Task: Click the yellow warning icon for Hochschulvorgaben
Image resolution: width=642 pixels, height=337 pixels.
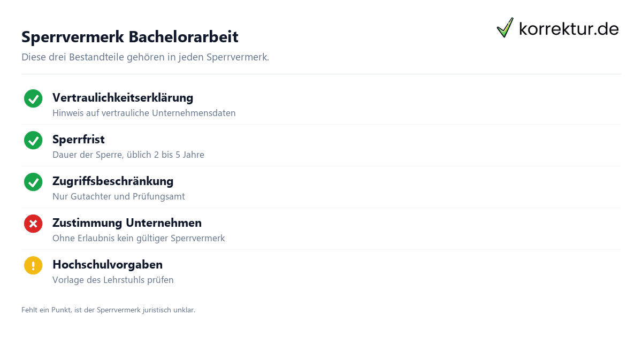Action: [x=33, y=265]
